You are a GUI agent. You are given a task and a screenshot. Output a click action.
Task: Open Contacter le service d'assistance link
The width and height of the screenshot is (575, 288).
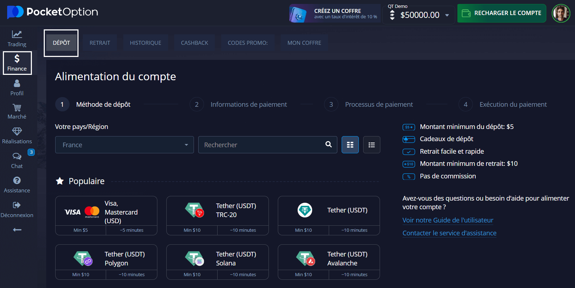point(450,233)
